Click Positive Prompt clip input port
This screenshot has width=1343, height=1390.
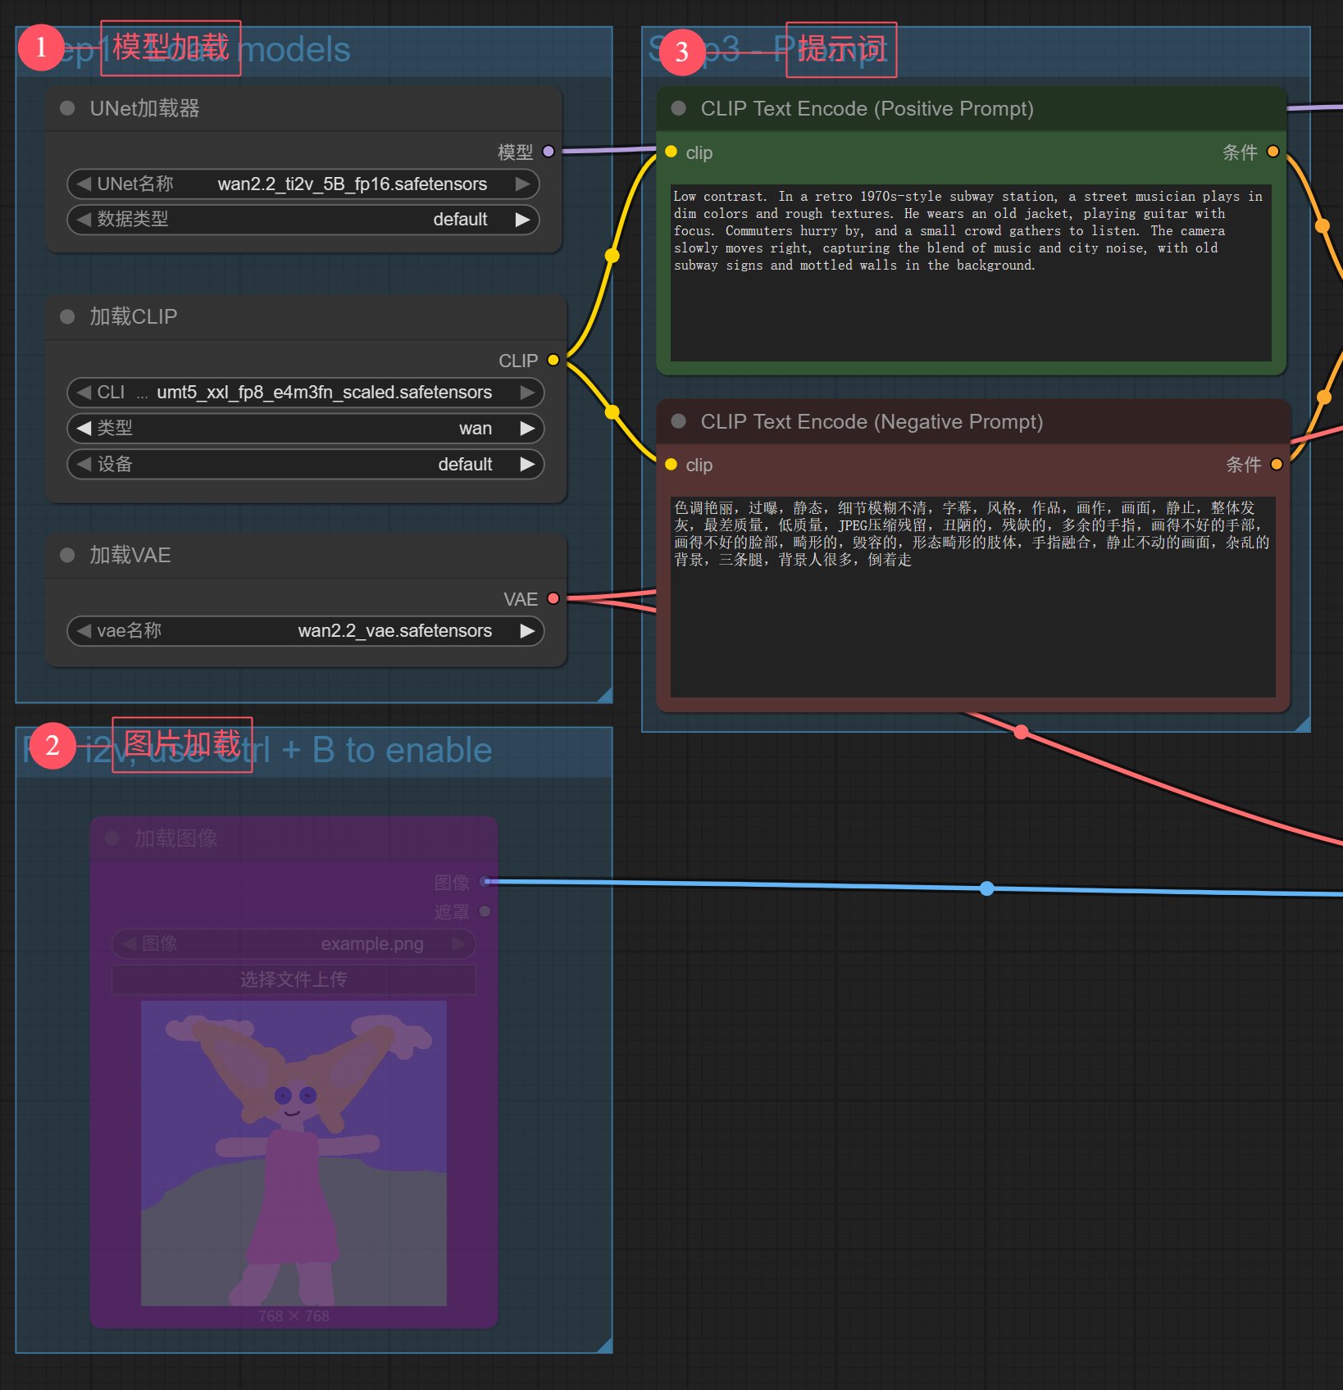[x=671, y=152]
